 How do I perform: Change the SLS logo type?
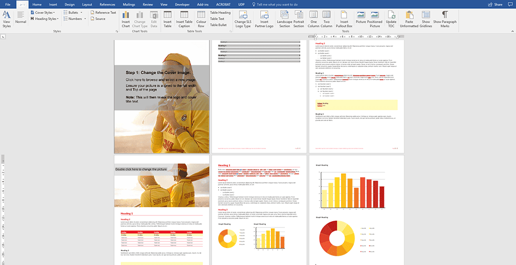click(x=243, y=19)
